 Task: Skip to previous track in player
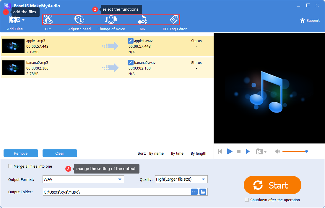coord(220,151)
